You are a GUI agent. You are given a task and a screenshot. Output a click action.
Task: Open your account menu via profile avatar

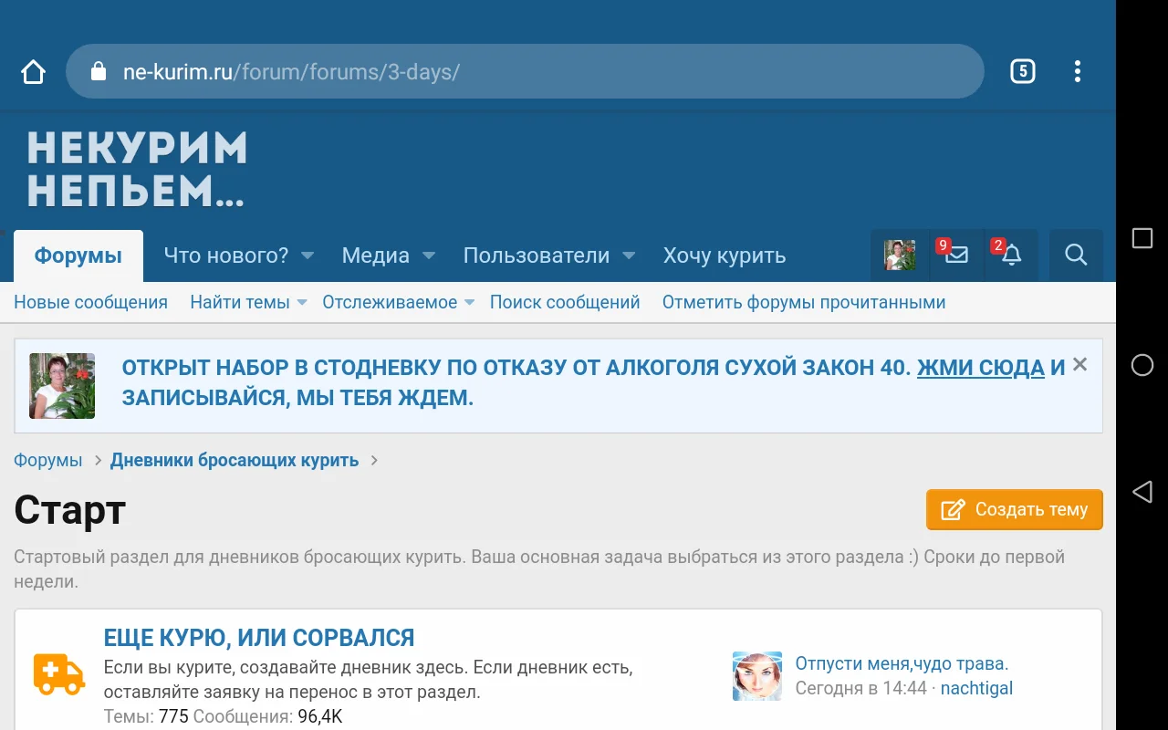[898, 255]
